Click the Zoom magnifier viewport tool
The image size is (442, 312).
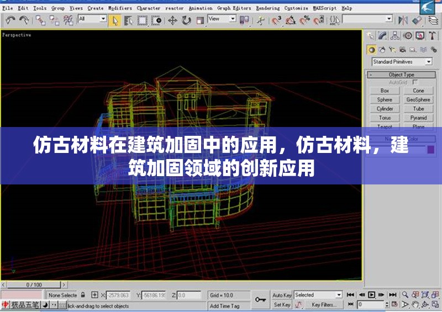pos(405,295)
